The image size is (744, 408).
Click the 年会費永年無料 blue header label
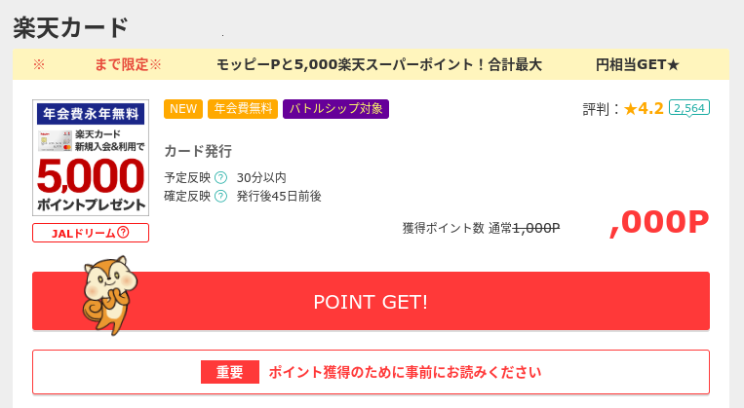pos(91,114)
